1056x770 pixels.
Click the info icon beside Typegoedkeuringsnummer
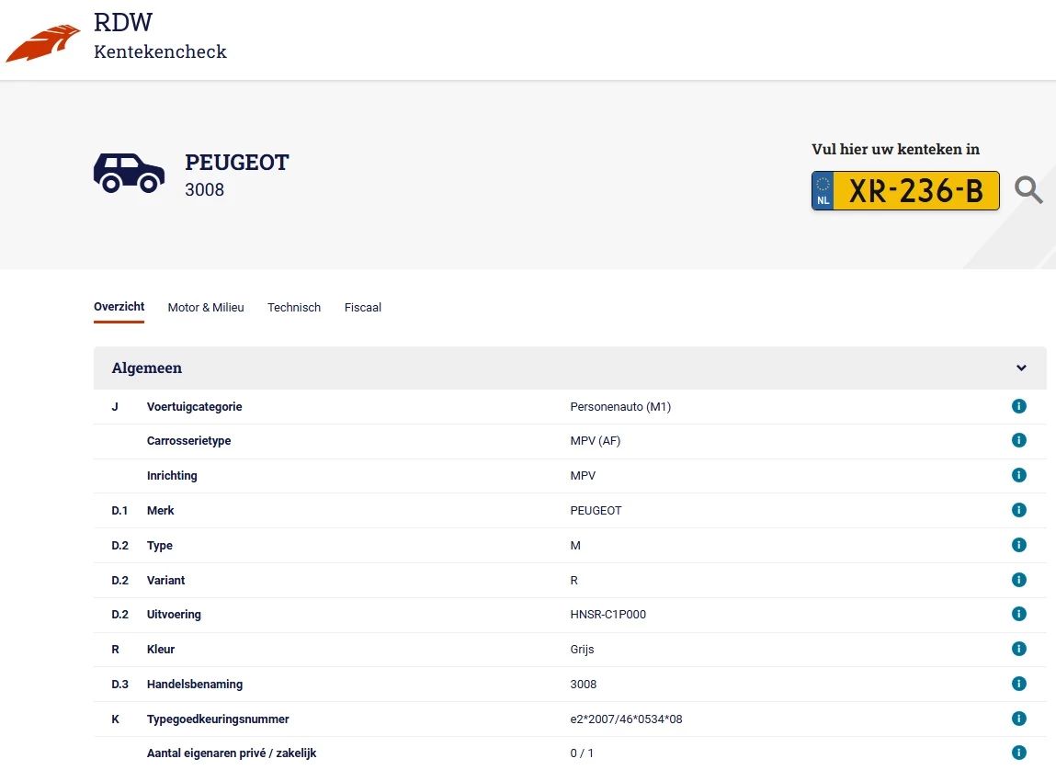point(1018,718)
